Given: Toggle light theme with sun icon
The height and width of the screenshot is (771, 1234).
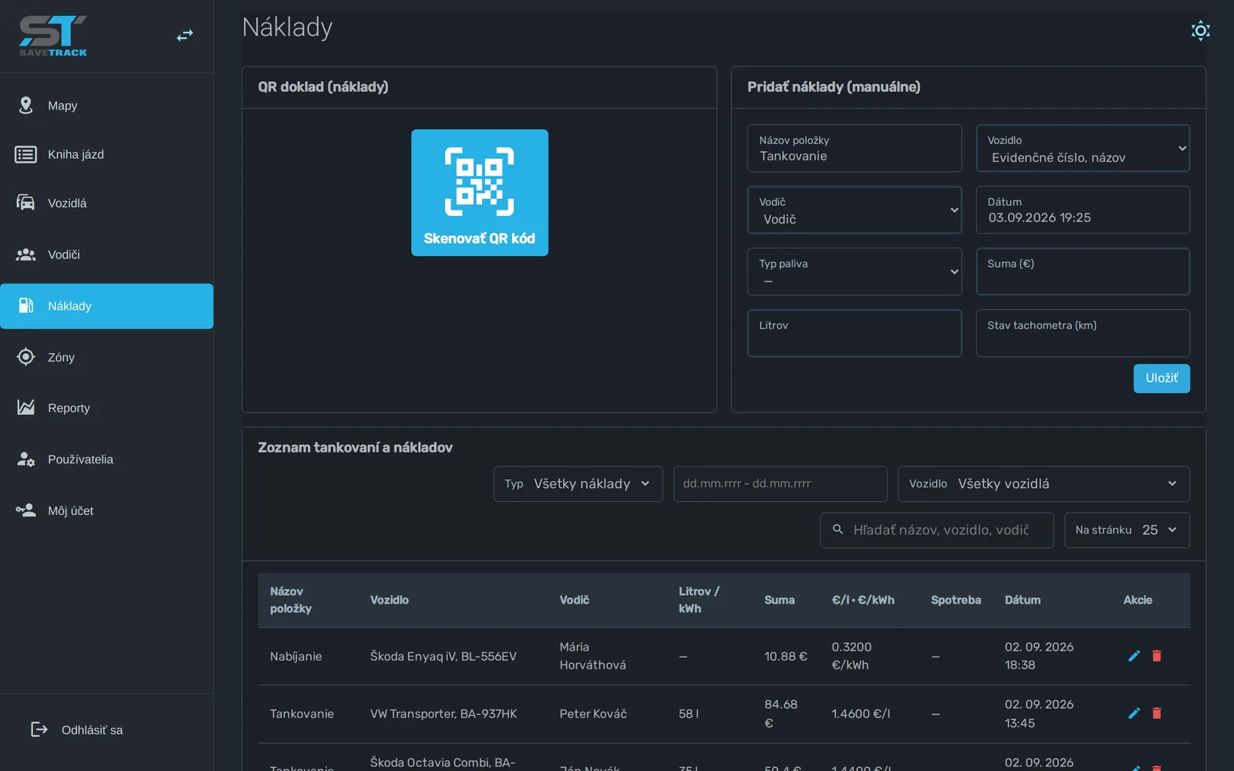Looking at the screenshot, I should [1200, 30].
